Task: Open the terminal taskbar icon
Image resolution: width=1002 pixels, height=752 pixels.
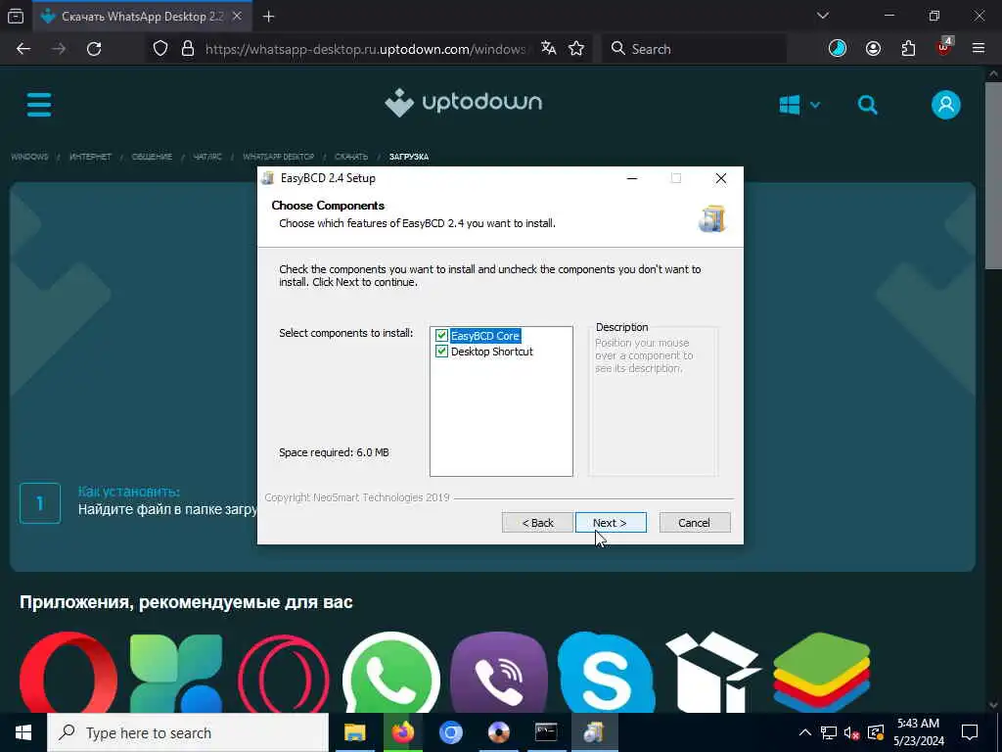Action: point(546,732)
